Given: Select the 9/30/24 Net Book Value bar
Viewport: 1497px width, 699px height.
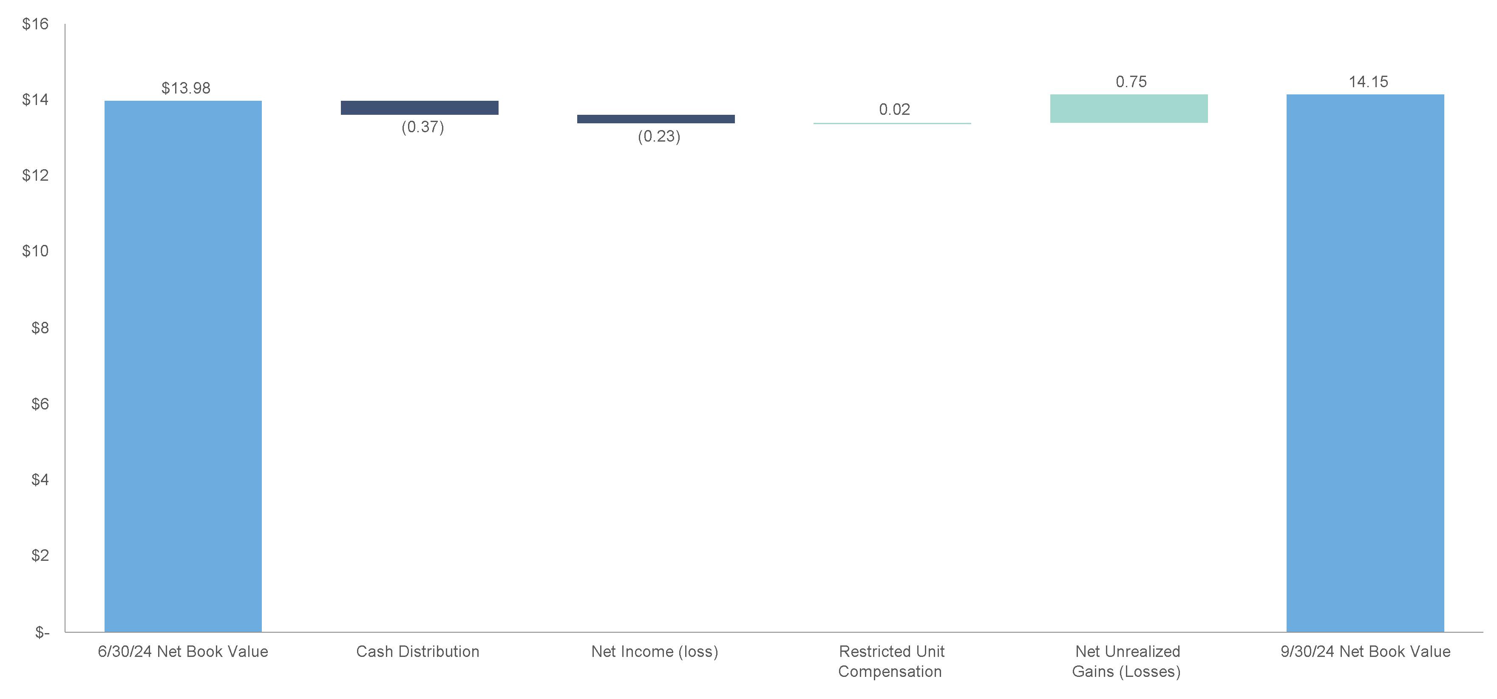Looking at the screenshot, I should tap(1365, 364).
